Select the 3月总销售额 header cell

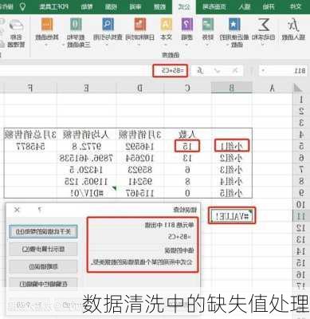(30, 135)
